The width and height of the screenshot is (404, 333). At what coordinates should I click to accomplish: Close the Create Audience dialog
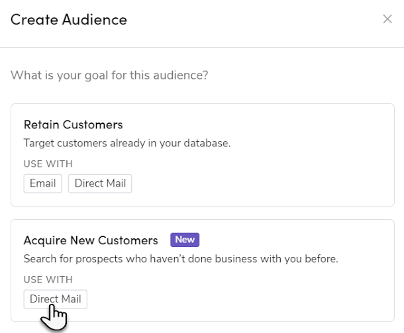coord(387,19)
